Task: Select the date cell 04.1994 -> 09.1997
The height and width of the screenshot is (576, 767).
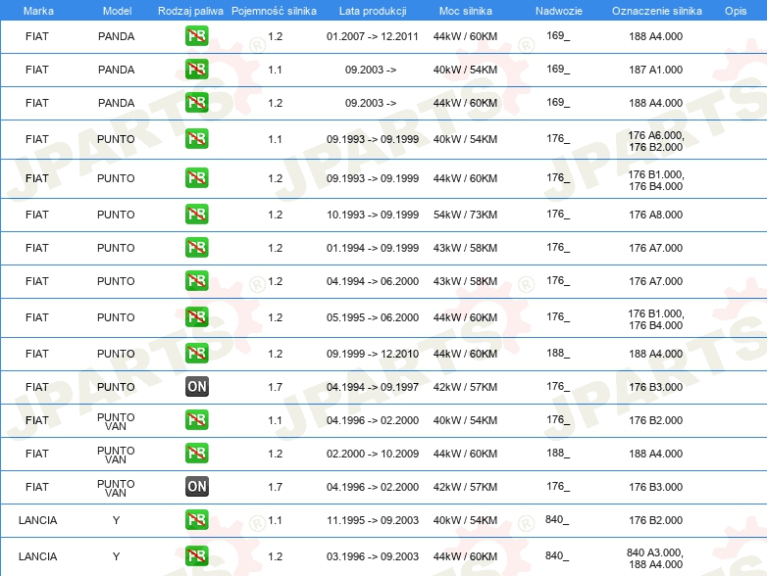Action: [x=373, y=387]
